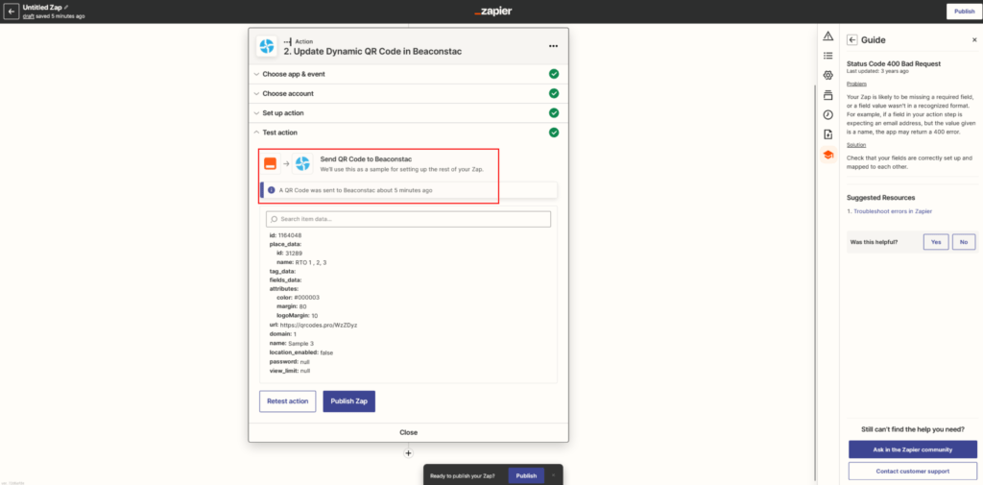
Task: Click the Zapier logo in header
Action: [492, 12]
